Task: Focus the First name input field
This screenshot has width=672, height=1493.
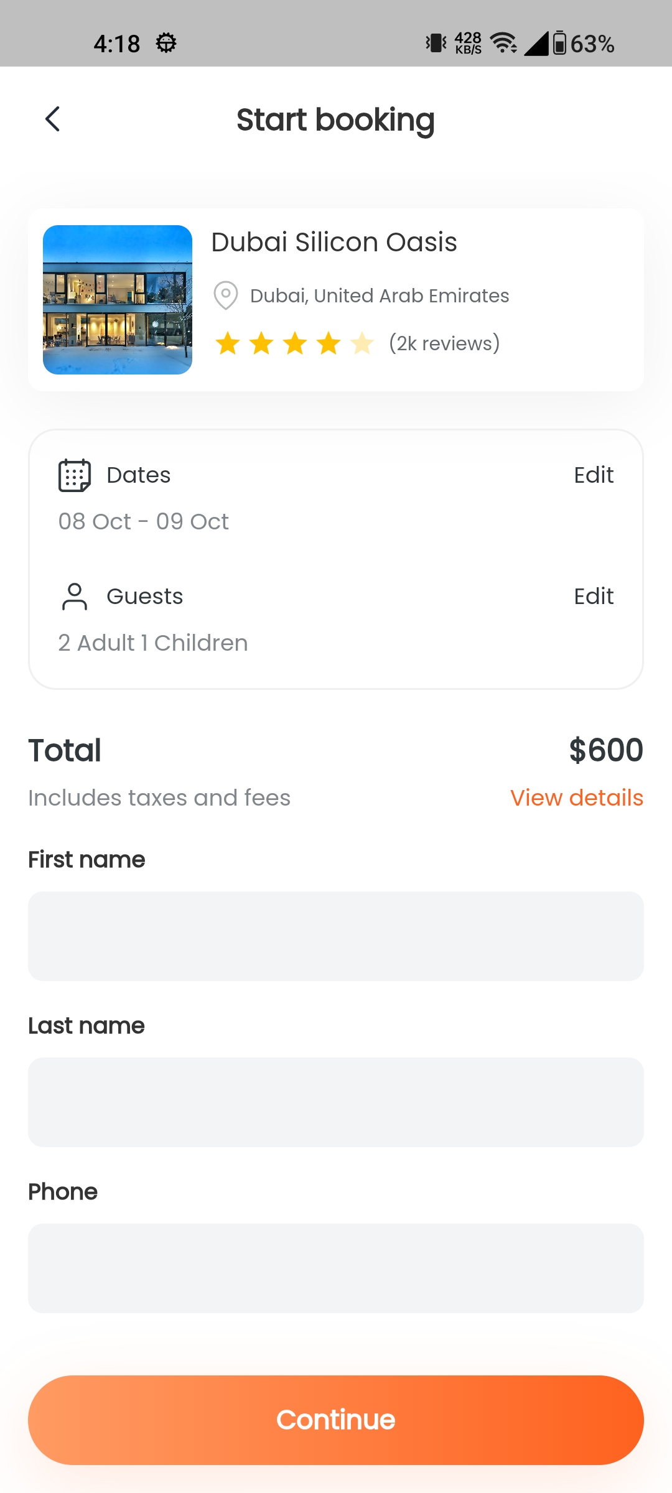Action: pos(336,936)
